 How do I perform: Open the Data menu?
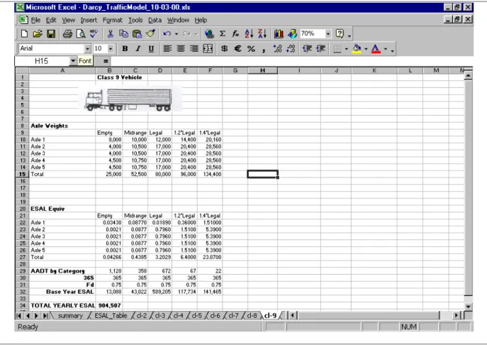[x=155, y=20]
